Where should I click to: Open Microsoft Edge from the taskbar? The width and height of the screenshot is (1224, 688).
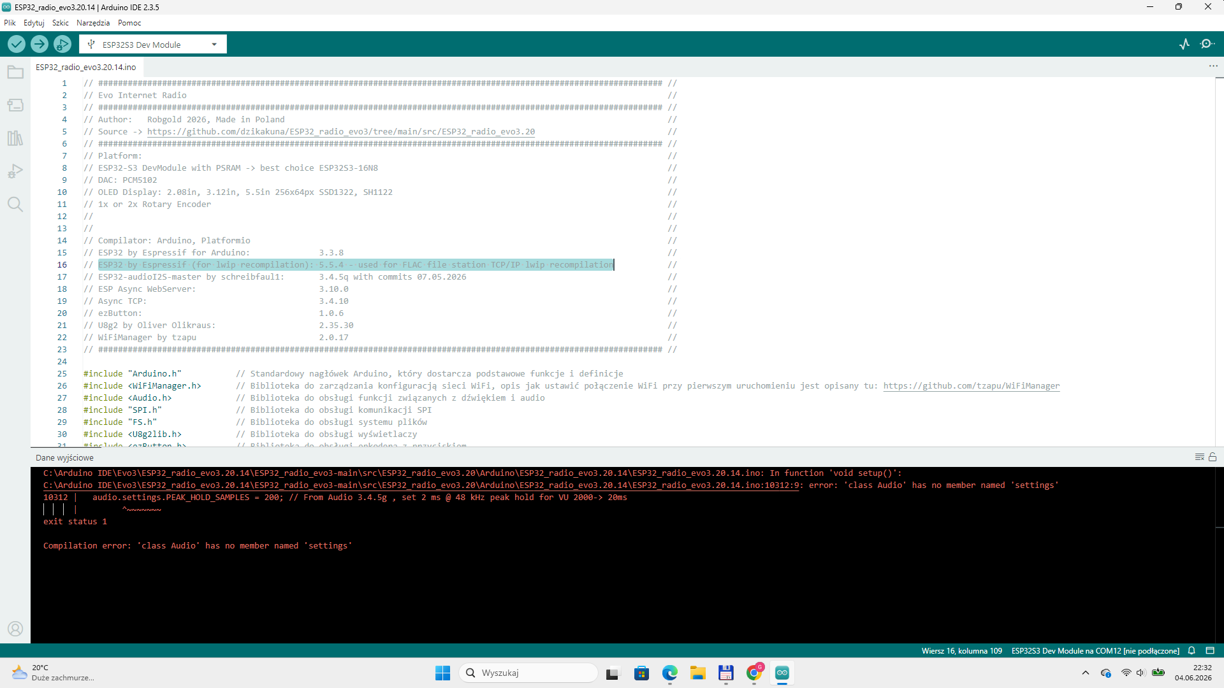click(x=669, y=673)
